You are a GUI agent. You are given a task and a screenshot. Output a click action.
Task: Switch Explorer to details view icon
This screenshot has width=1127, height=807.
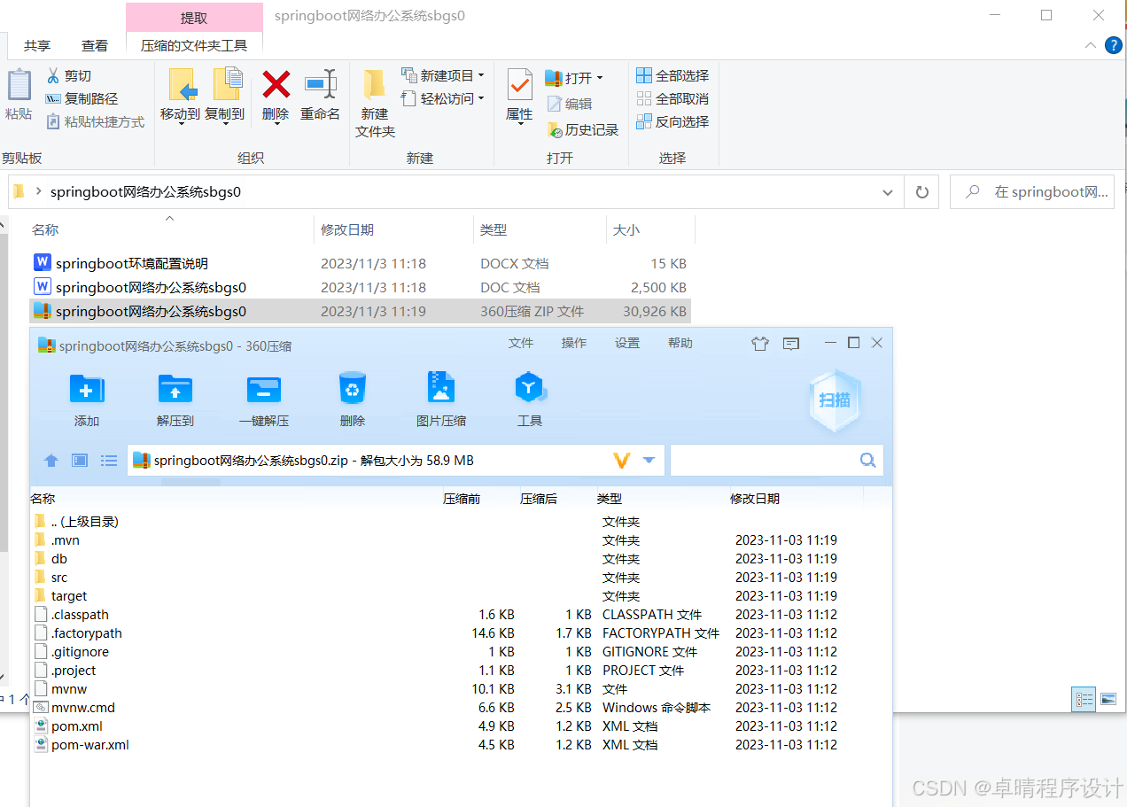[x=1084, y=699]
